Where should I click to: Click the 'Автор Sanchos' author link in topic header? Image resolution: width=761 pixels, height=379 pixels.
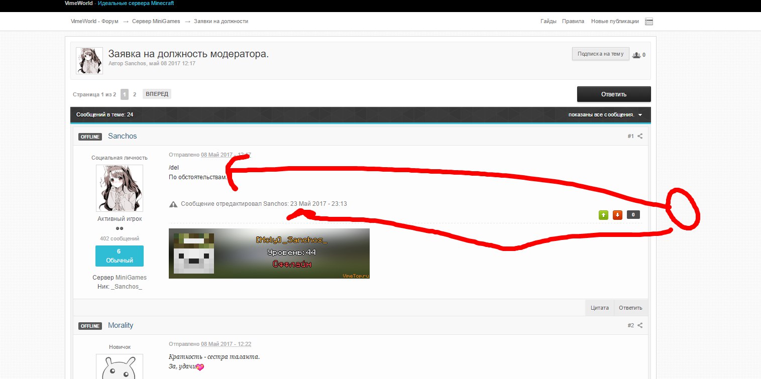[128, 64]
